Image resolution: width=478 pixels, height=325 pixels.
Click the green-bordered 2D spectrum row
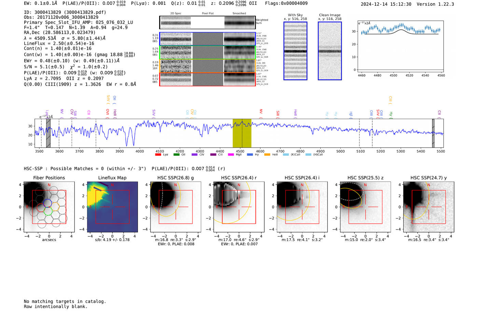208,53
